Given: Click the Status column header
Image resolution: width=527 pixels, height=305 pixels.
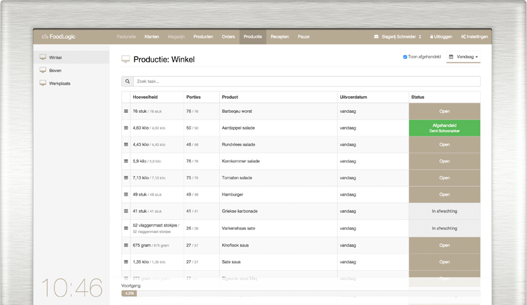Looking at the screenshot, I should pyautogui.click(x=417, y=97).
